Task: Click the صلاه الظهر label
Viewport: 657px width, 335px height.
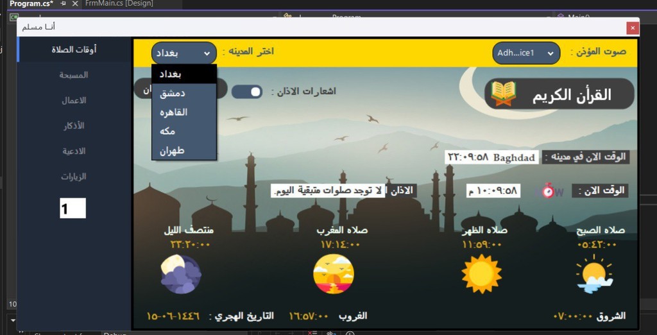Action: pyautogui.click(x=484, y=230)
